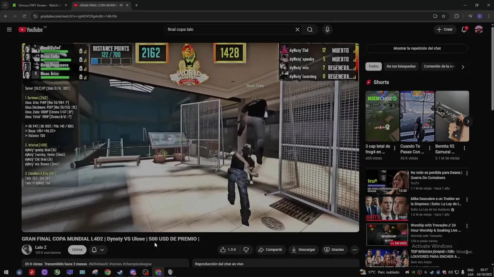The image size is (494, 277).
Task: View site information icon in address bar
Action: tap(35, 16)
